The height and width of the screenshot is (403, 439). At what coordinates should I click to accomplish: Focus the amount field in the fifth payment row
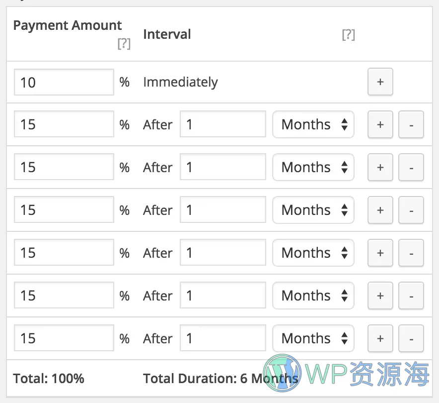pyautogui.click(x=64, y=252)
